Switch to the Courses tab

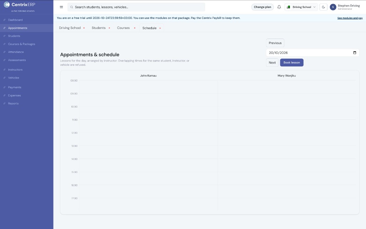(123, 28)
